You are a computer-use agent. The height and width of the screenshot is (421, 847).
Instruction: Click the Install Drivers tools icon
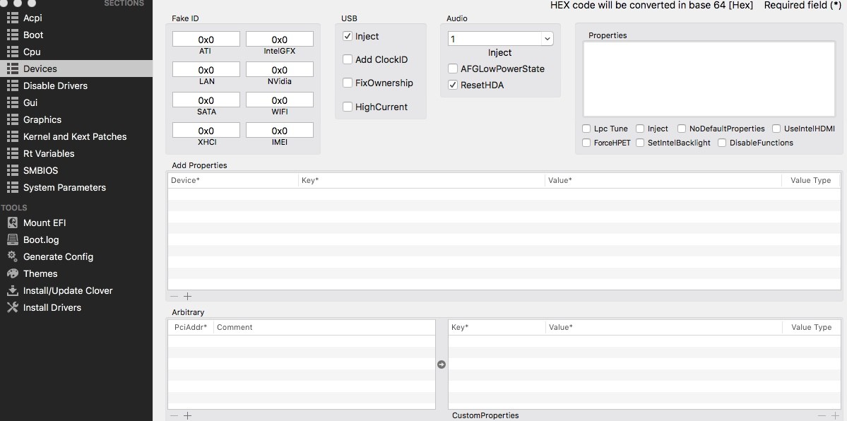tap(13, 307)
